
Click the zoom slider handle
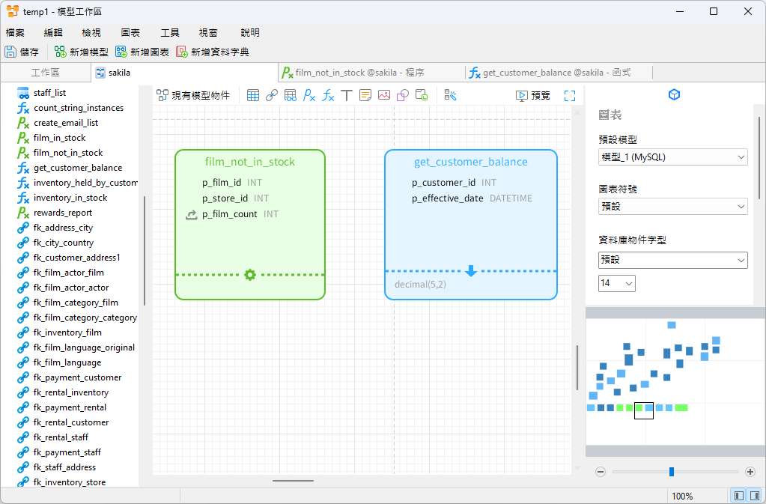click(672, 472)
